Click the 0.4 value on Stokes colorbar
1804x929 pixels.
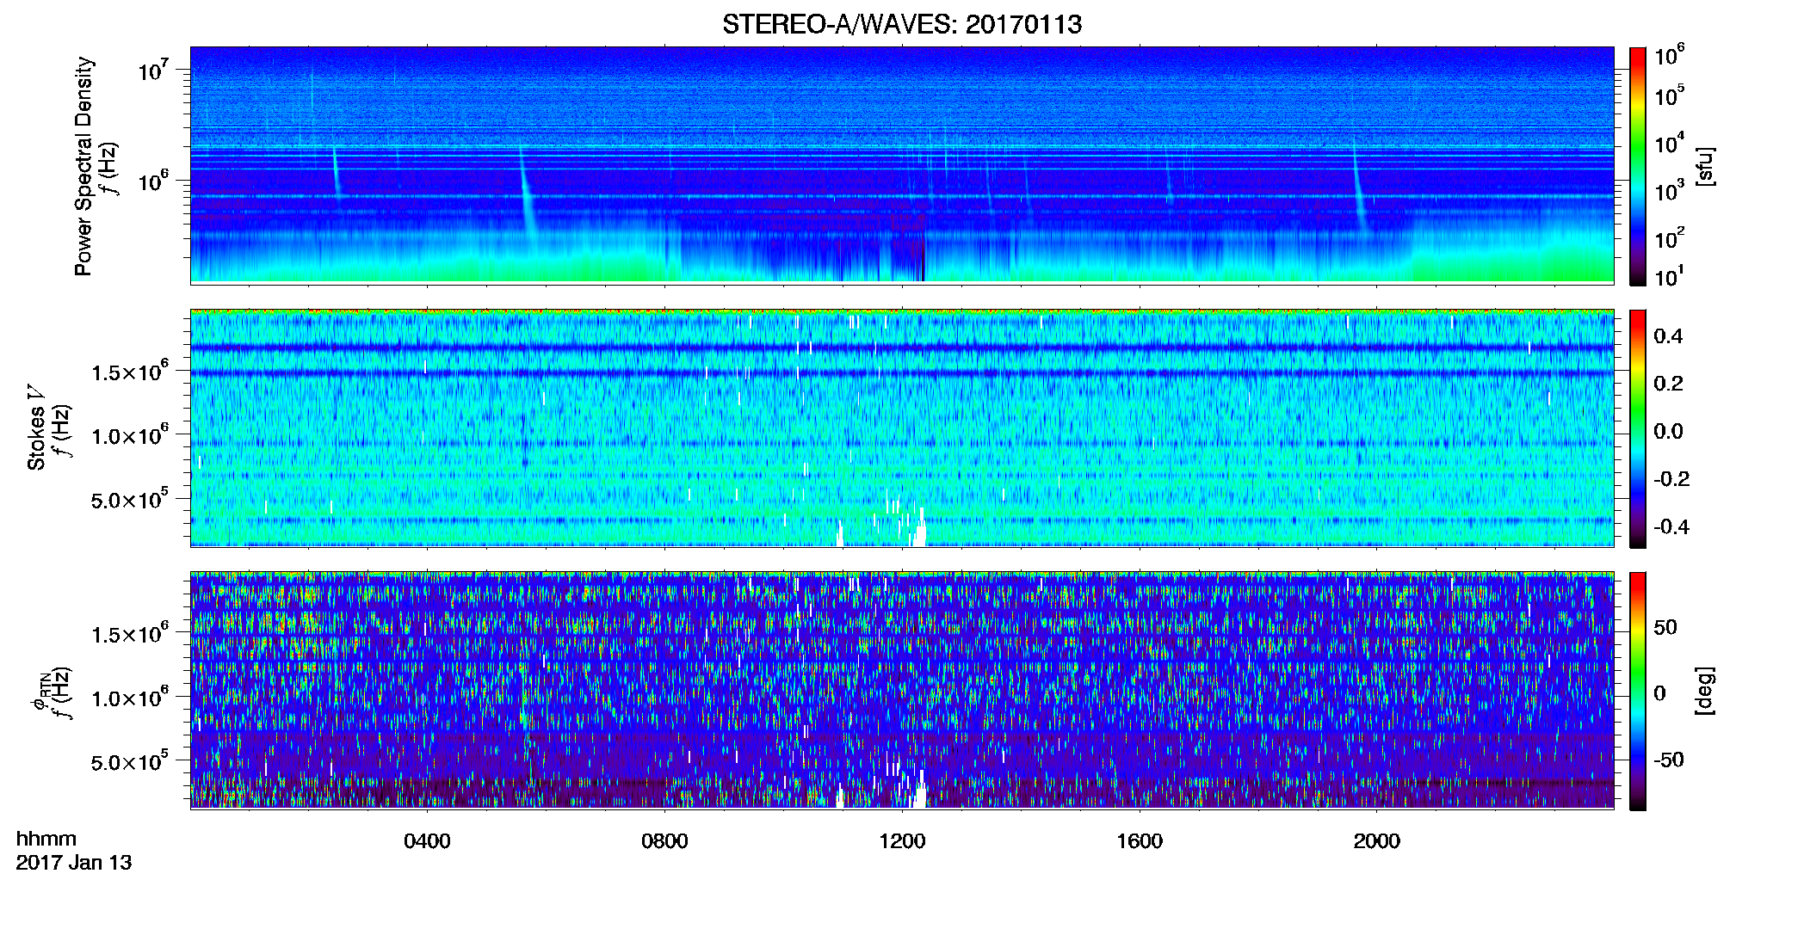[x=1668, y=336]
